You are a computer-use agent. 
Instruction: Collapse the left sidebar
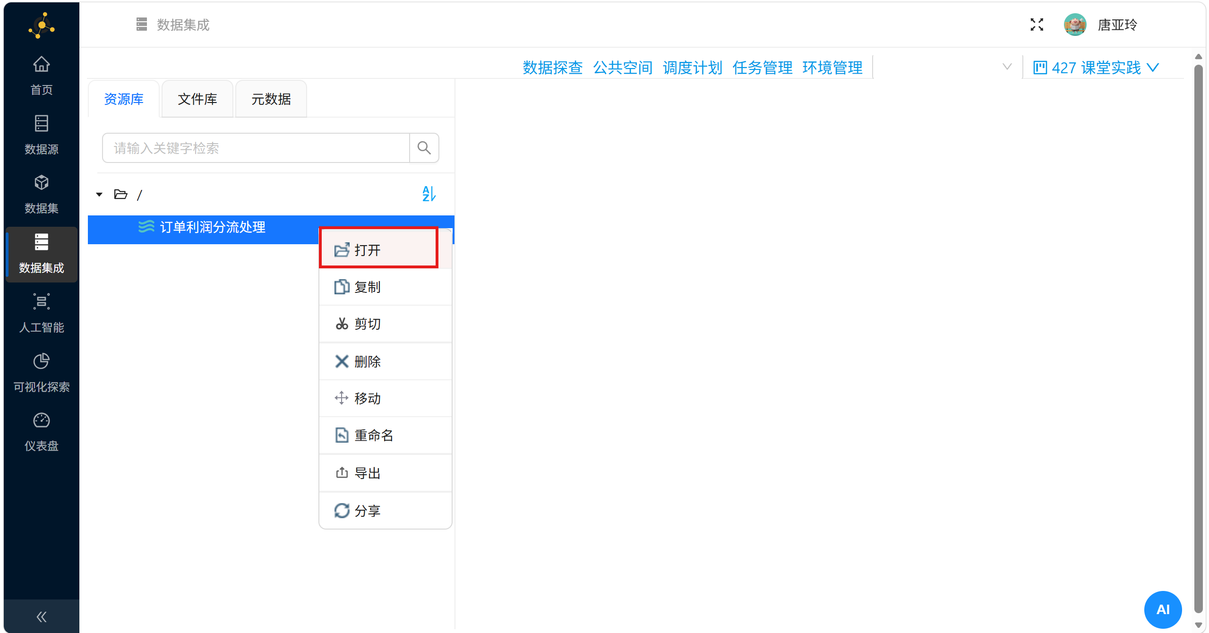pos(41,616)
